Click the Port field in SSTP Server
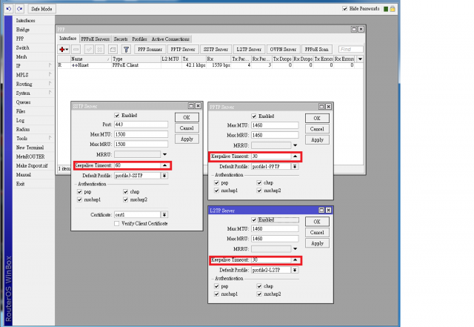Image resolution: width=474 pixels, height=327 pixels. 141,125
